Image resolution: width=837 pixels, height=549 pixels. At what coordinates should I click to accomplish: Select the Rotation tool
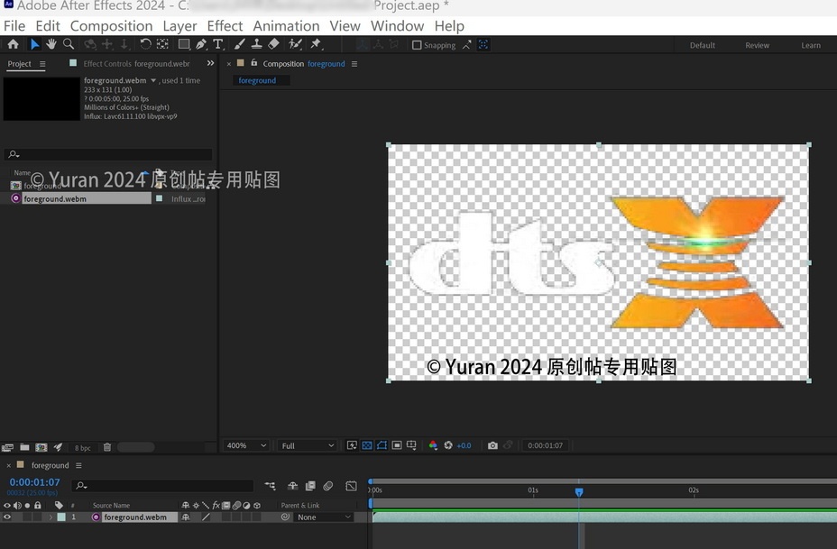[x=145, y=44]
